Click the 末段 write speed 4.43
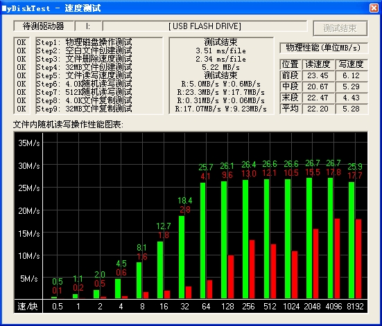 [x=351, y=98]
